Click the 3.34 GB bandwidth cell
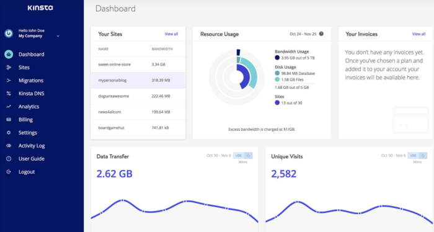Screen dimensions: 434x232 [158, 65]
